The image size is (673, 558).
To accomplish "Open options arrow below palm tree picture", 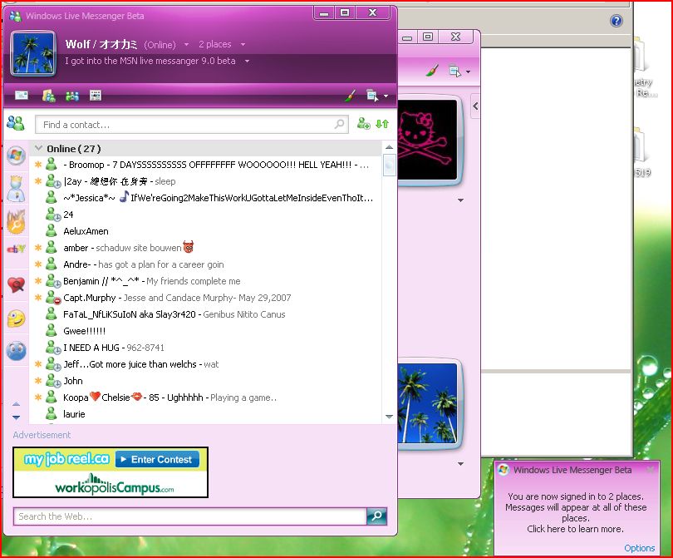I will coord(460,463).
